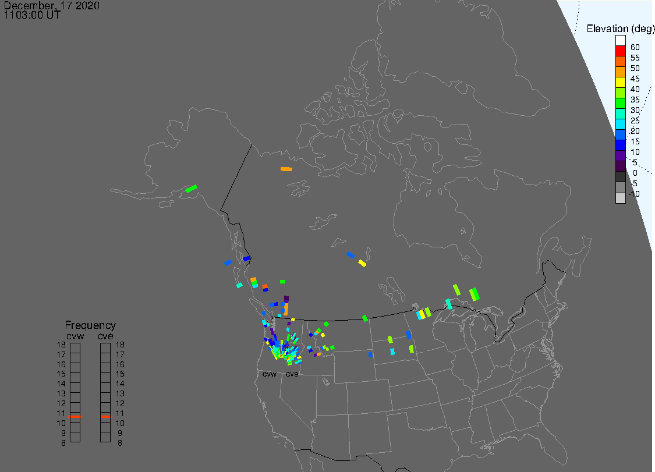Click the '1103:00 UT' time text
The image size is (655, 472).
tap(32, 15)
